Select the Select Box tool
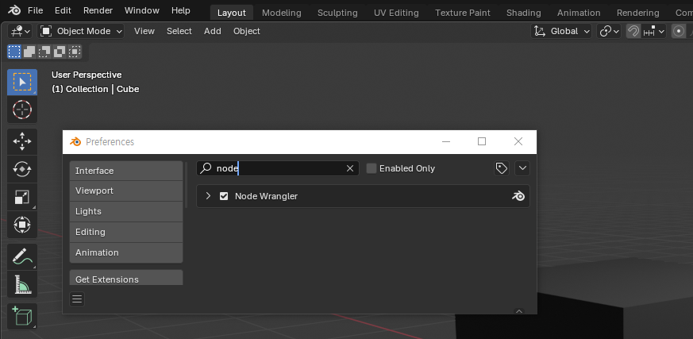The width and height of the screenshot is (693, 339). [22, 82]
